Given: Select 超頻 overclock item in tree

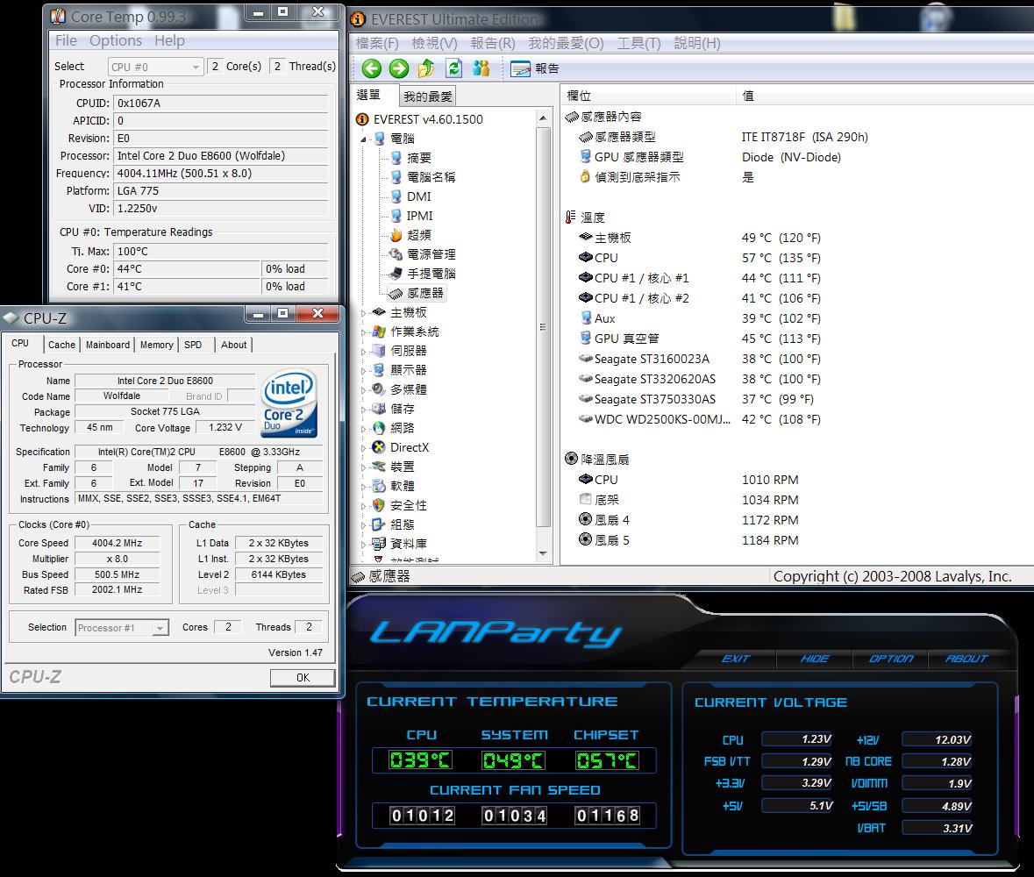Looking at the screenshot, I should (x=418, y=235).
